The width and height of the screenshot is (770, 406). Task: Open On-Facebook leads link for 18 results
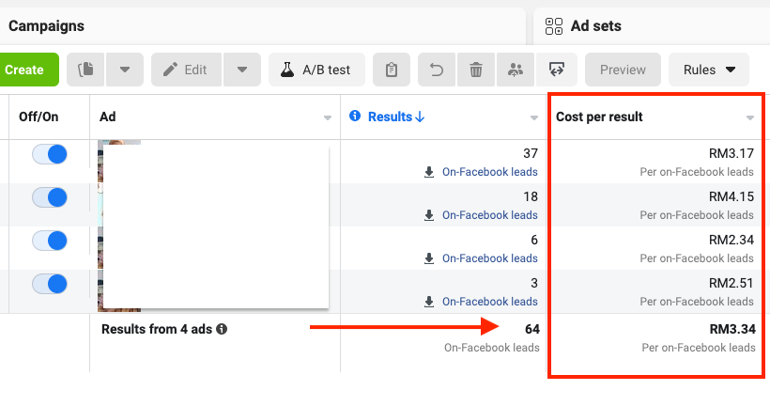pos(489,215)
